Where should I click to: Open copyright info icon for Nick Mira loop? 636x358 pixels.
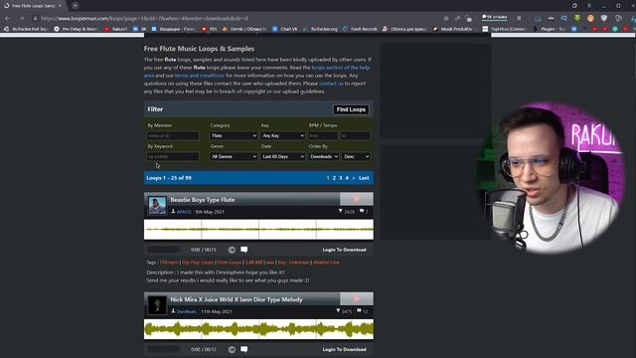[x=232, y=349]
